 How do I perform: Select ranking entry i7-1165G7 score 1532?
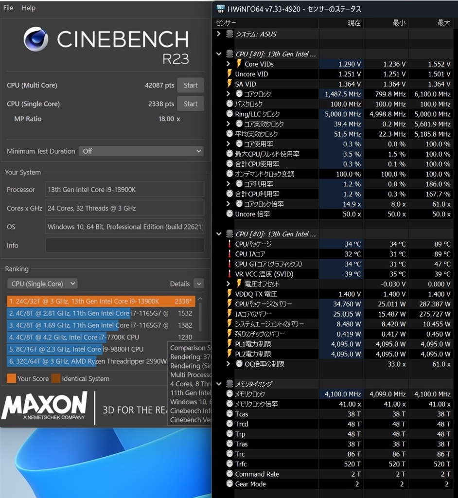click(101, 313)
